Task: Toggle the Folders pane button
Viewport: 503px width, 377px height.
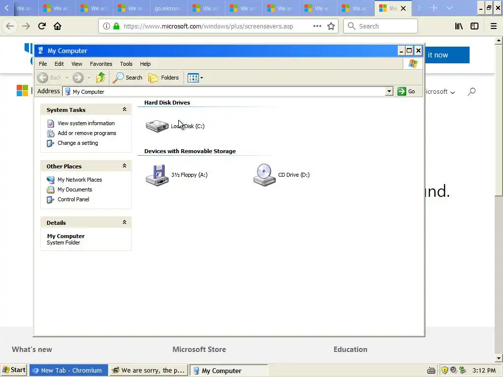Action: (163, 78)
